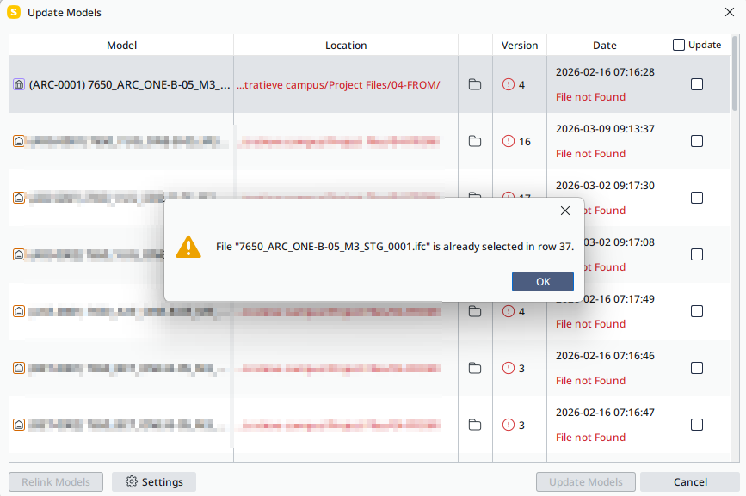Click the Relink Models button
Image resolution: width=746 pixels, height=496 pixels.
[56, 481]
